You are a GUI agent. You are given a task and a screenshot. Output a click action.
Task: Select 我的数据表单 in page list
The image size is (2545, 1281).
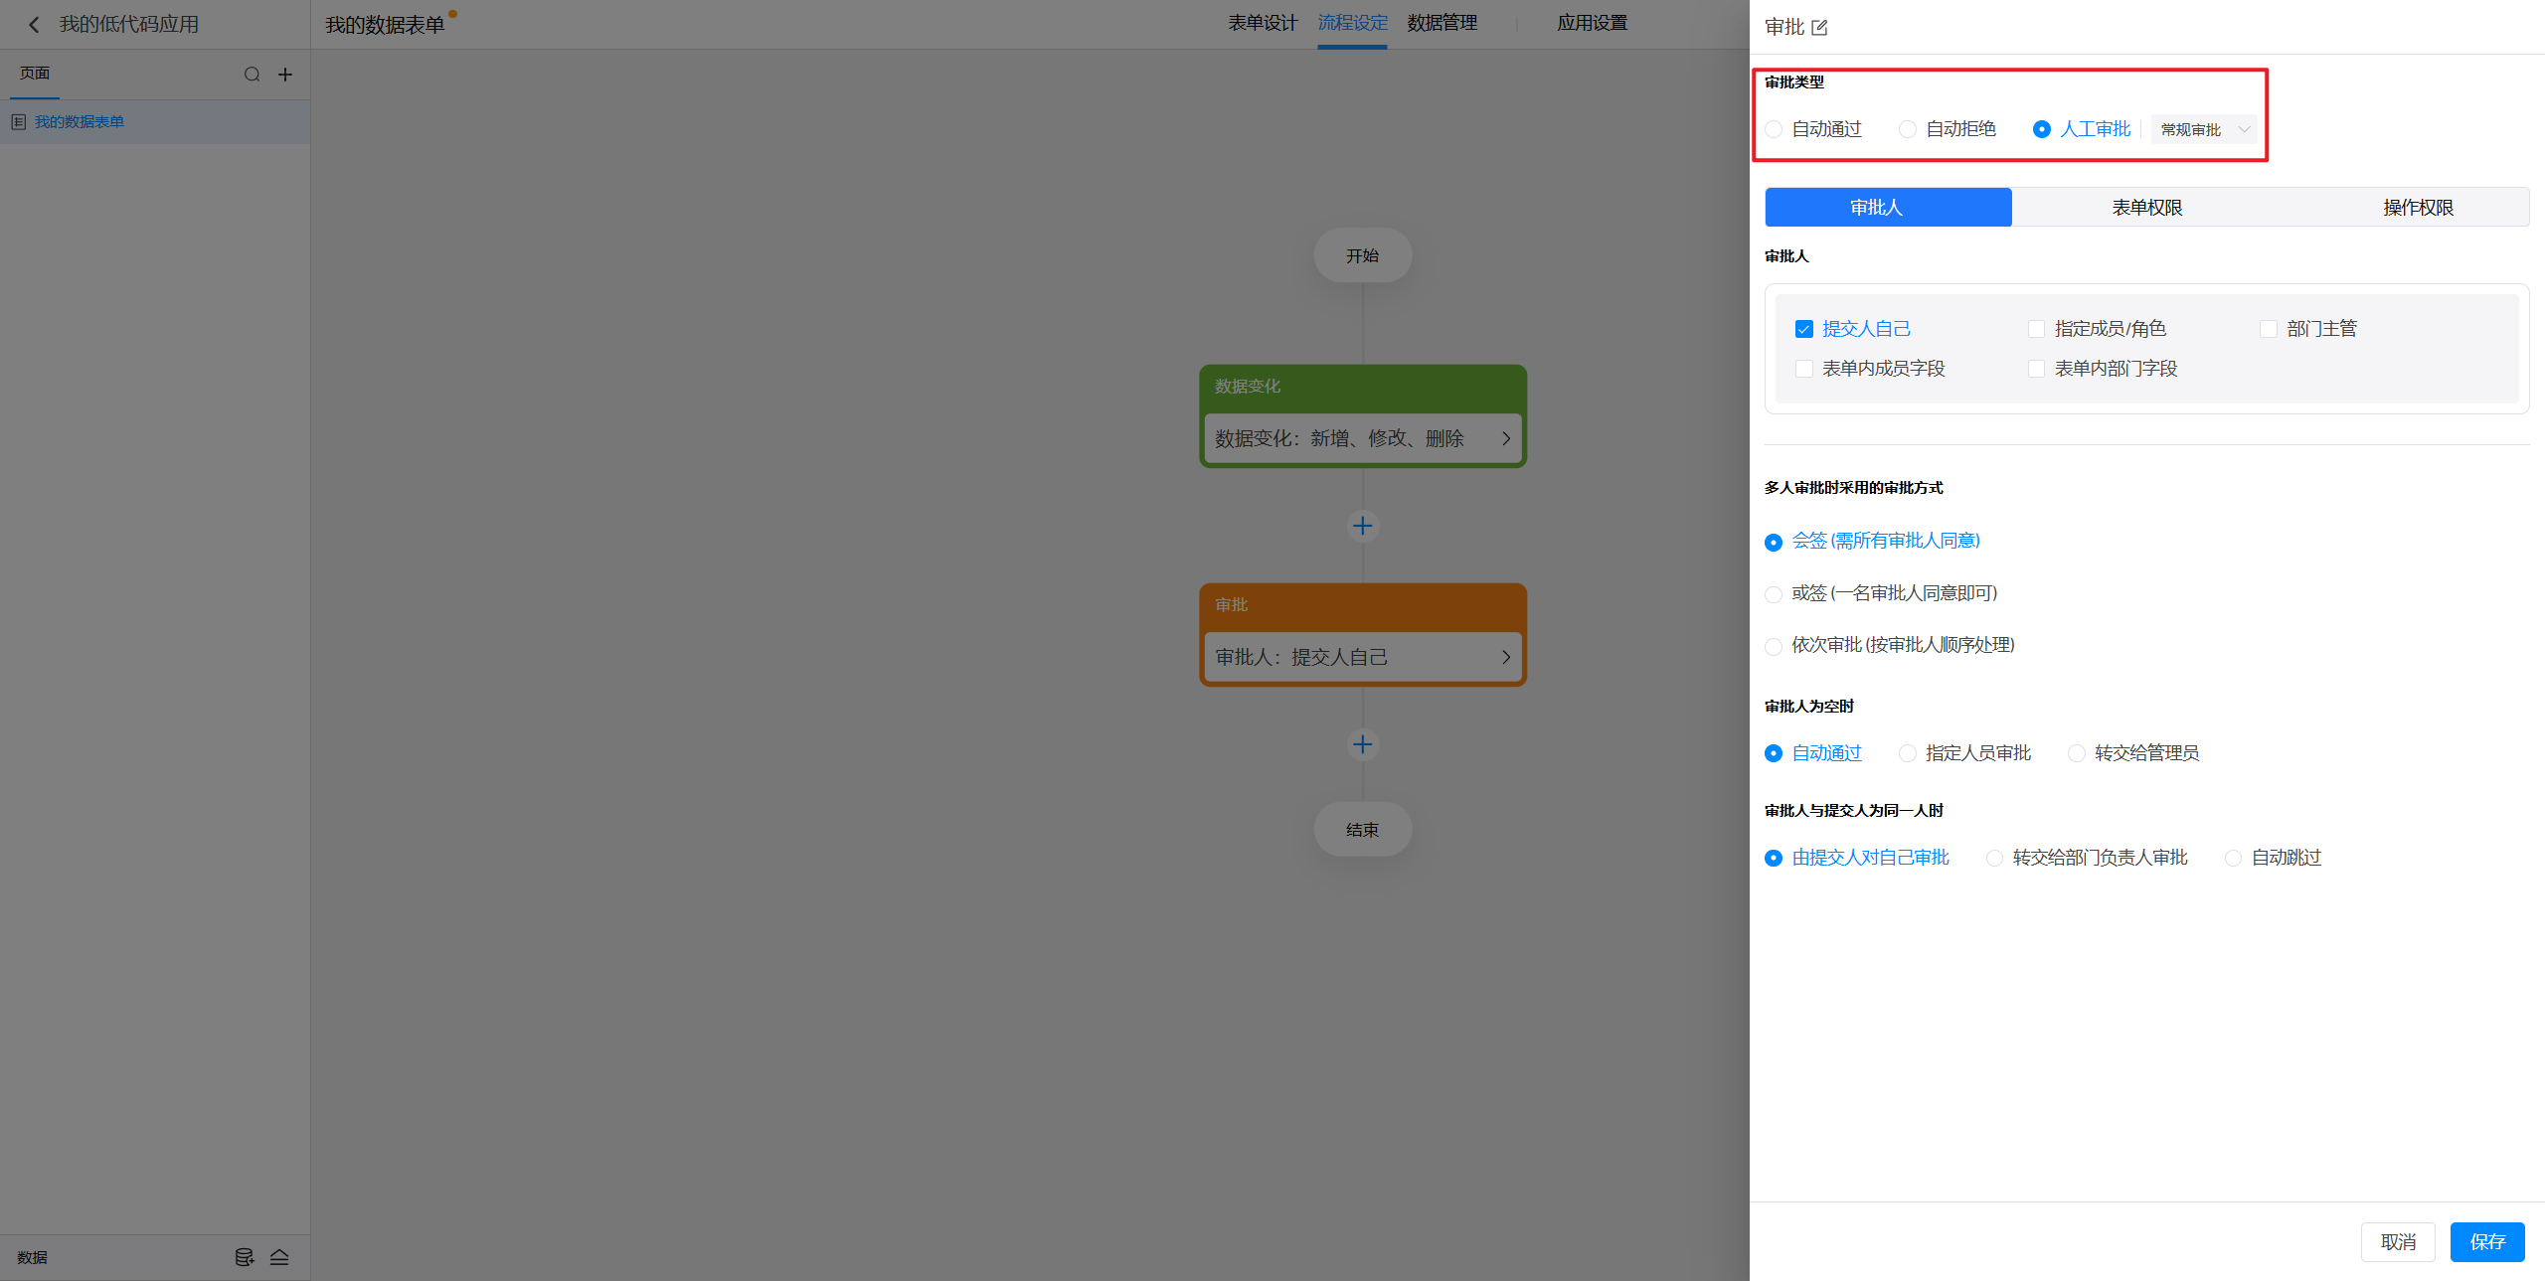80,122
